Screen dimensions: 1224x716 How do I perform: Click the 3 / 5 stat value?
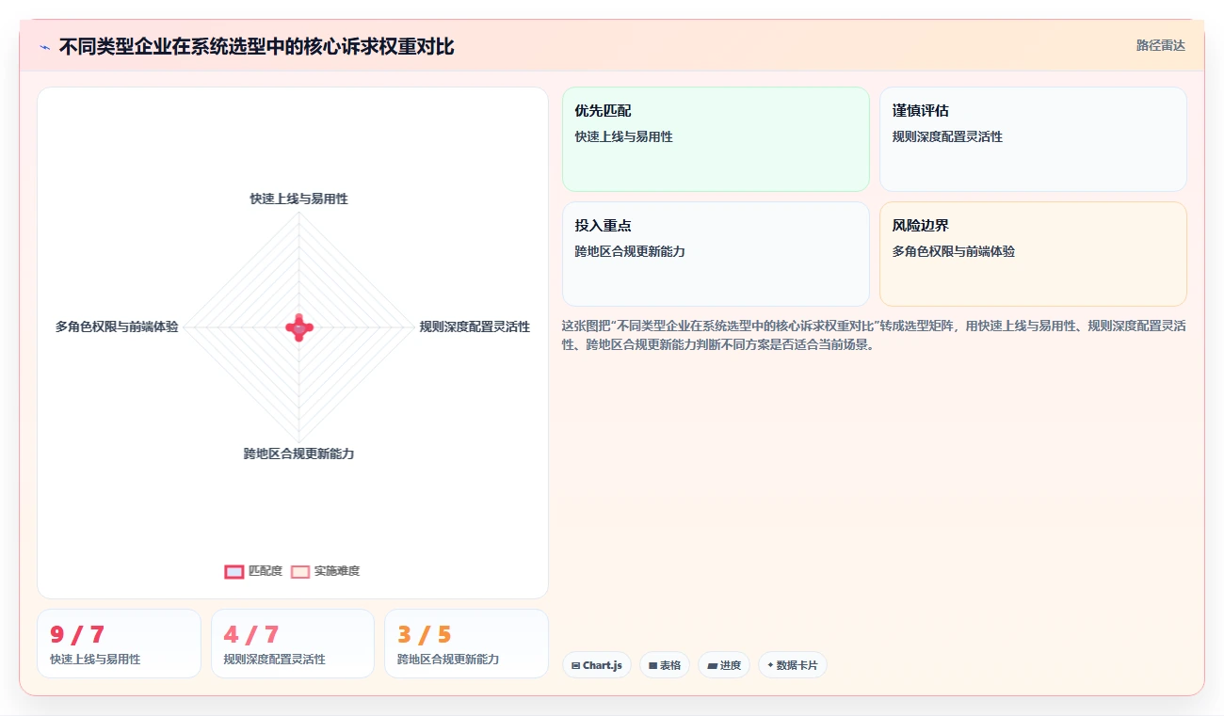425,635
